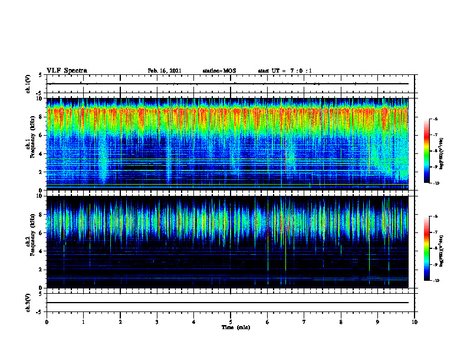The image size is (467, 361).
Task: Click time axis tick label "2"
Action: (x=120, y=322)
